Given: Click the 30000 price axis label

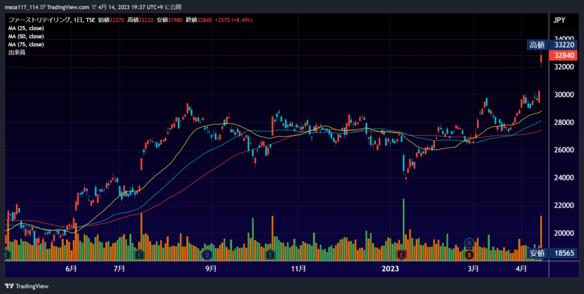Looking at the screenshot, I should tap(563, 95).
